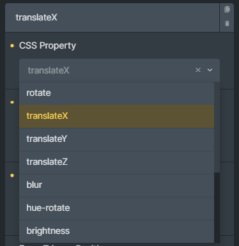Viewport: 239px width, 246px height.
Task: Click the yellow dot beside CSS Property
Action: pyautogui.click(x=12, y=45)
